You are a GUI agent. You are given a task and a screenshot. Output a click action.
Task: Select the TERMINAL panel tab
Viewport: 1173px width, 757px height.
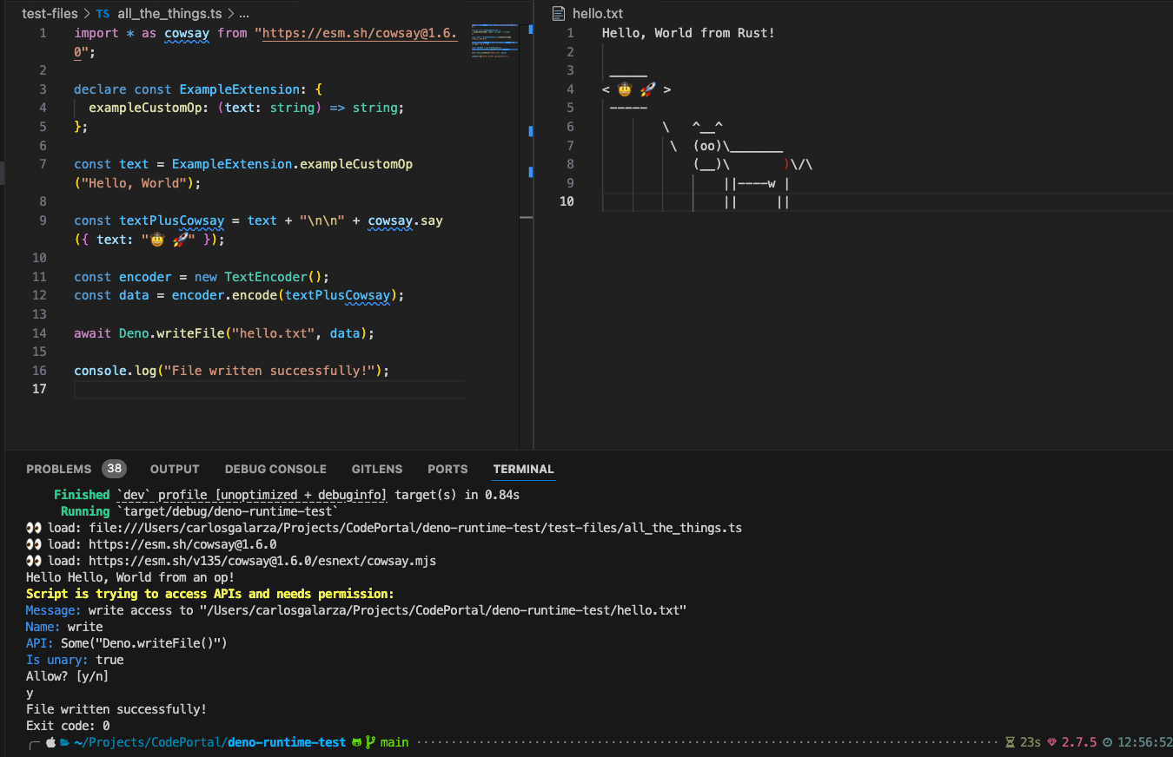523,469
